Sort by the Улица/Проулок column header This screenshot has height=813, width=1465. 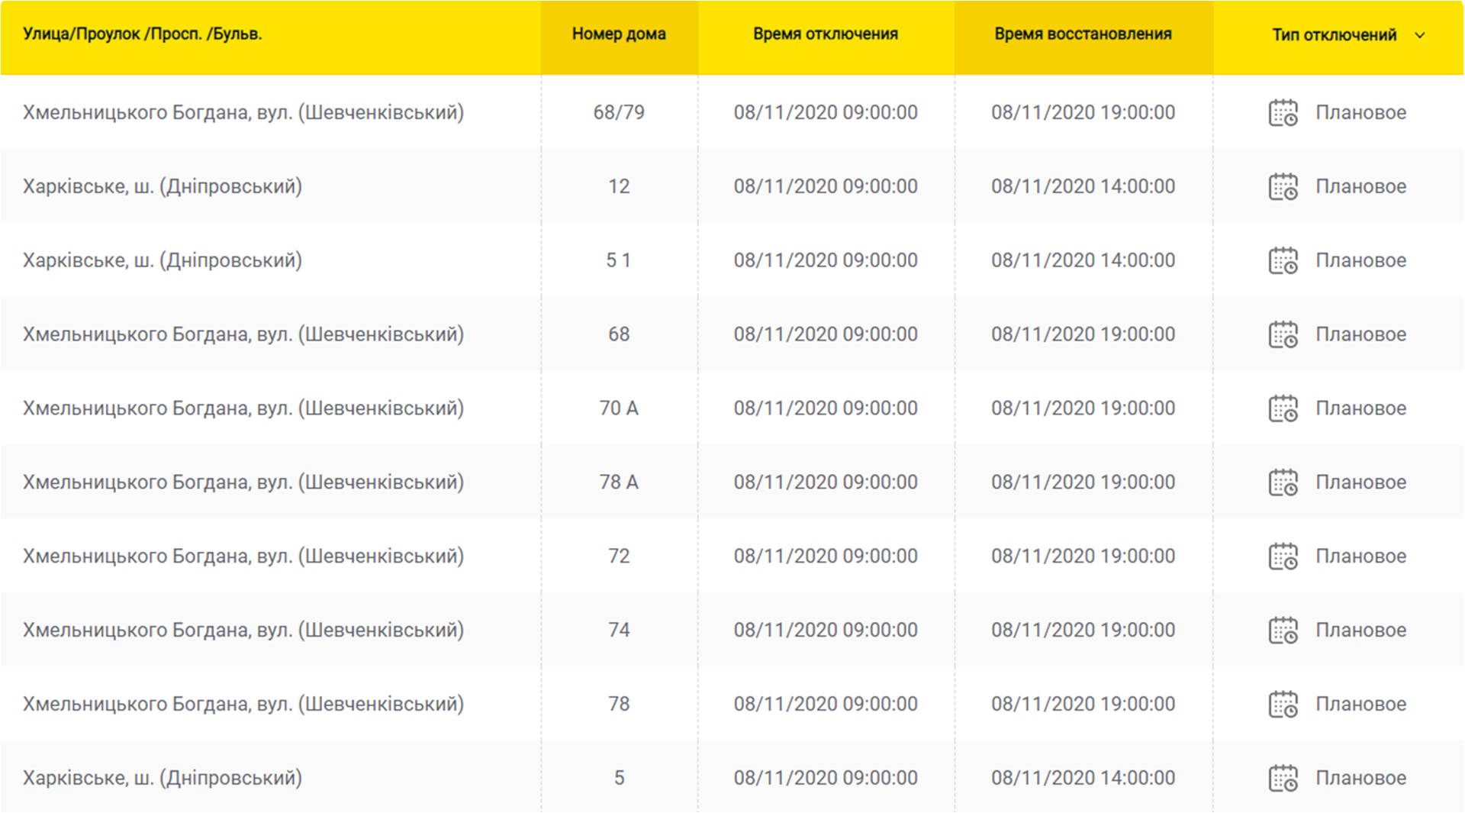[143, 34]
